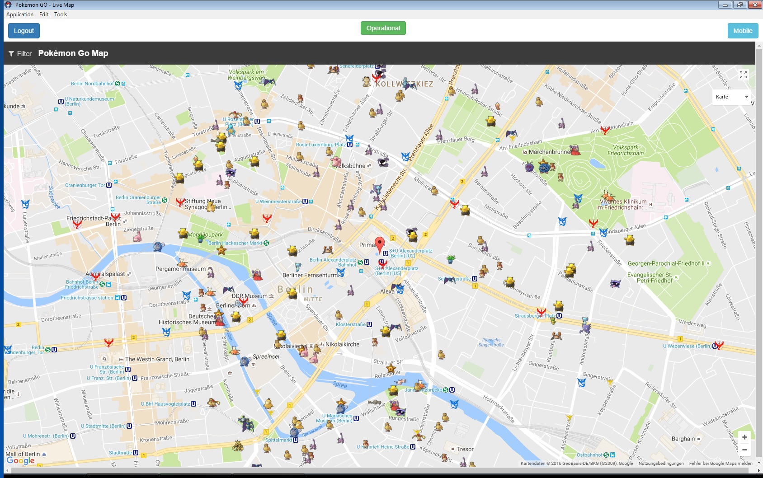
Task: Click the green Operational status button
Action: tap(383, 28)
